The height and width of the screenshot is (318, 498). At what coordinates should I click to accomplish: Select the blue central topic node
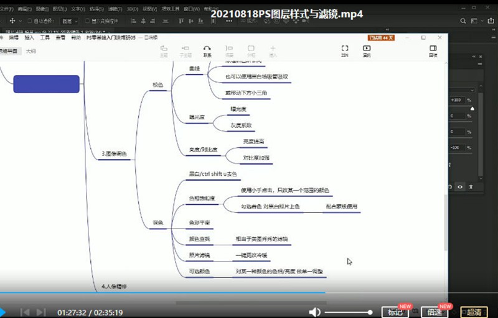click(46, 84)
